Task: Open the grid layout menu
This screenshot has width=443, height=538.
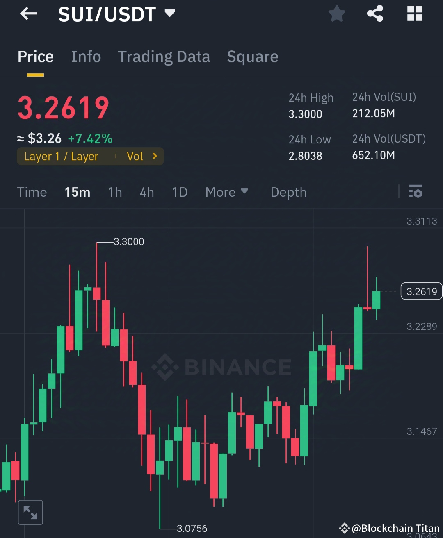Action: click(x=414, y=13)
